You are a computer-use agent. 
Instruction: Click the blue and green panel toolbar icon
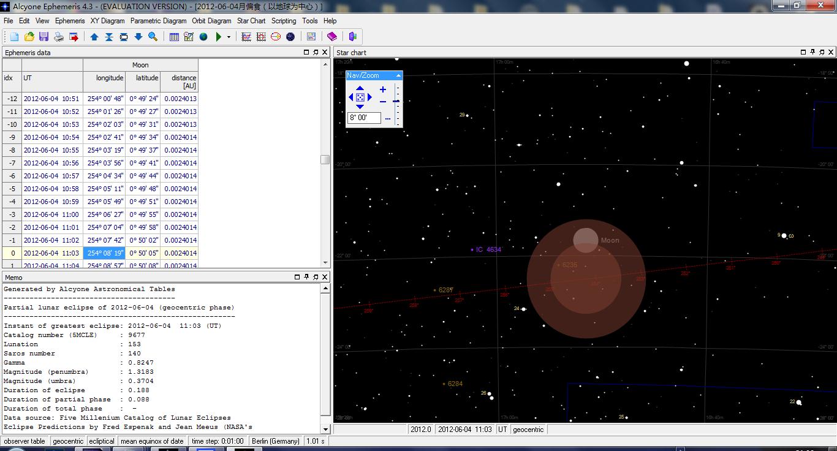(352, 37)
